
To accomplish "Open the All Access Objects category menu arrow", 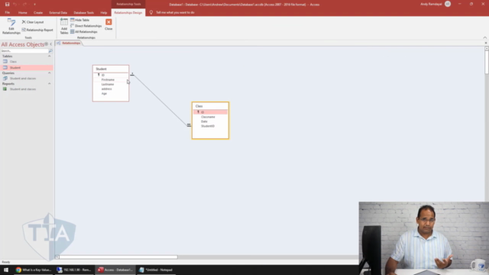I will click(46, 44).
